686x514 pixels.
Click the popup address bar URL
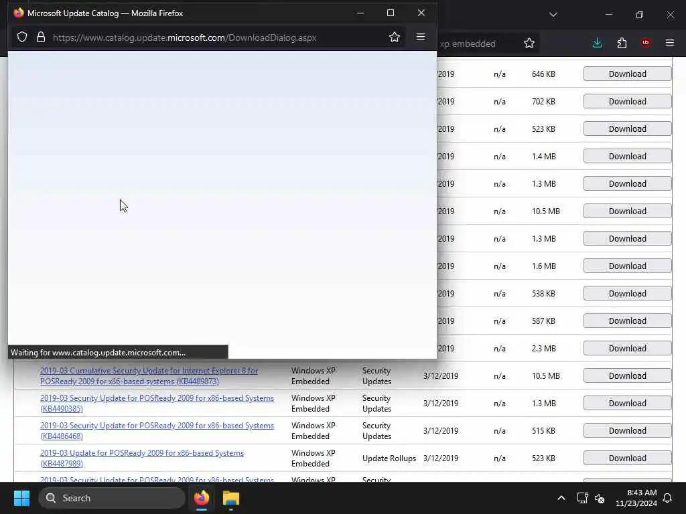(x=184, y=37)
